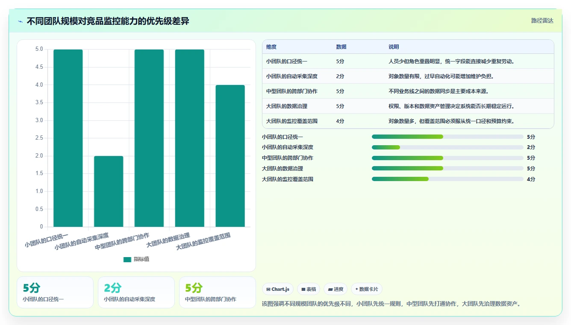Click the 数据 column header

click(341, 47)
